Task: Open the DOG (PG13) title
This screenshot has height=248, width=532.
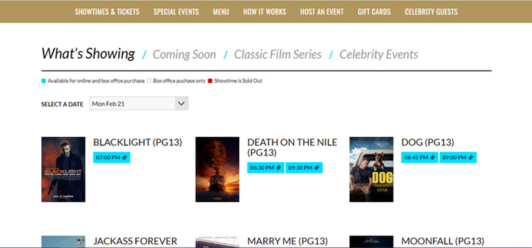Action: tap(427, 142)
